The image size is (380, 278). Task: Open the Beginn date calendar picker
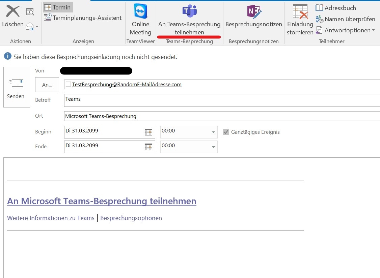click(x=148, y=132)
